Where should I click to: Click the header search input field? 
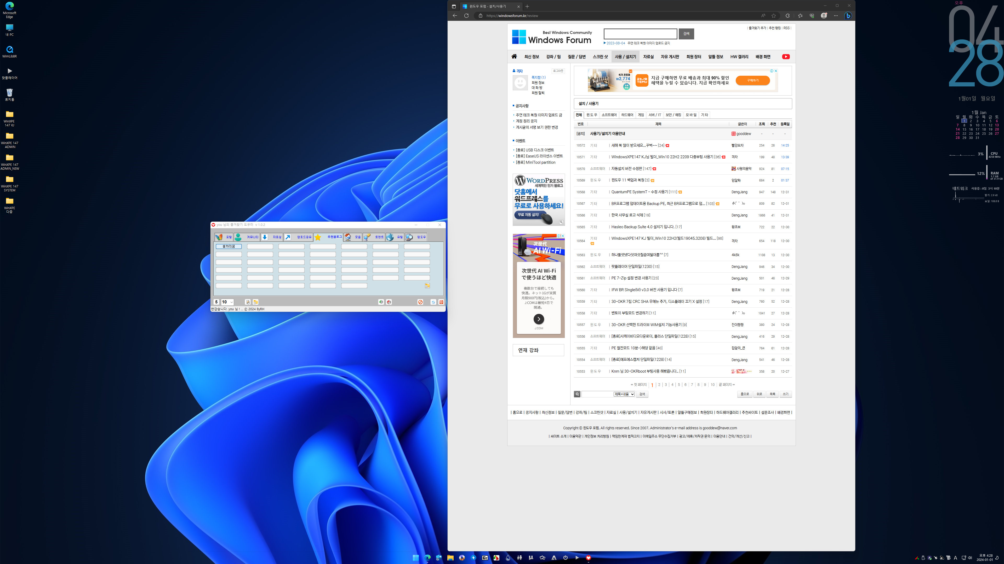pos(640,34)
